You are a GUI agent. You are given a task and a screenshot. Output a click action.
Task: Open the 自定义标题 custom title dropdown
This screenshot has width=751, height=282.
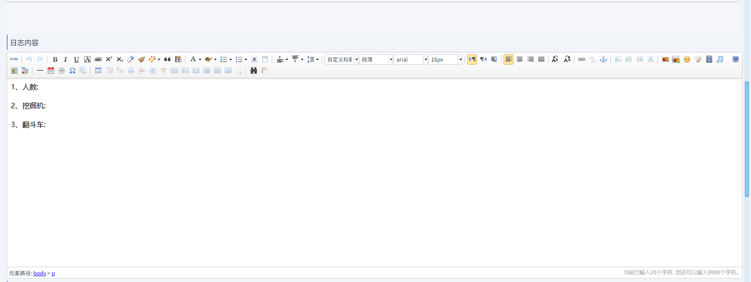point(342,59)
